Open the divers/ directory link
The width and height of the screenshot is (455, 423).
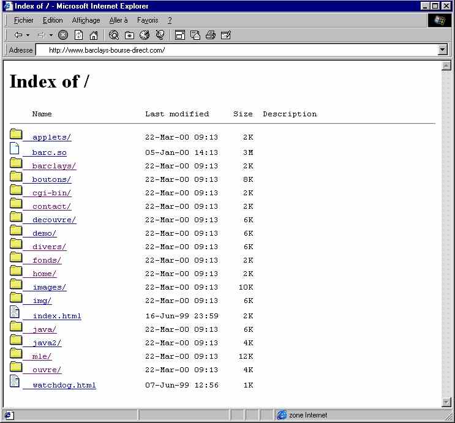point(49,247)
